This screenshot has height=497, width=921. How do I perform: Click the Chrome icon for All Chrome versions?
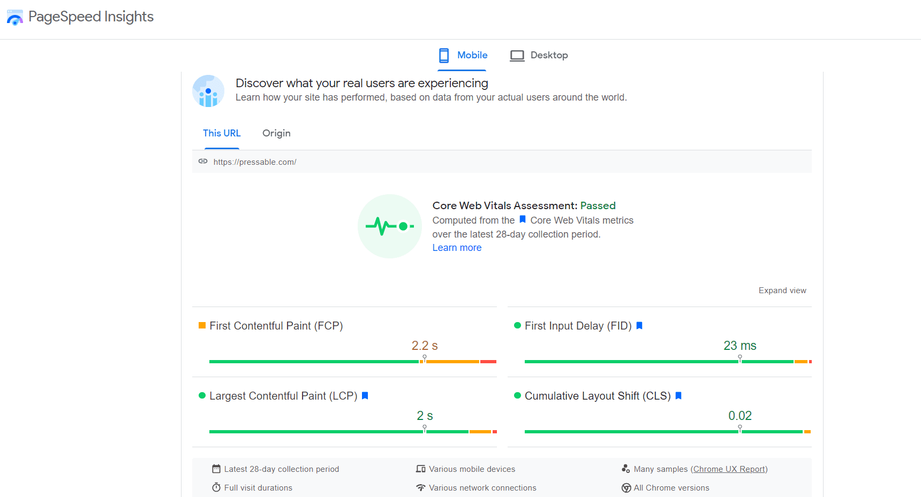[626, 488]
